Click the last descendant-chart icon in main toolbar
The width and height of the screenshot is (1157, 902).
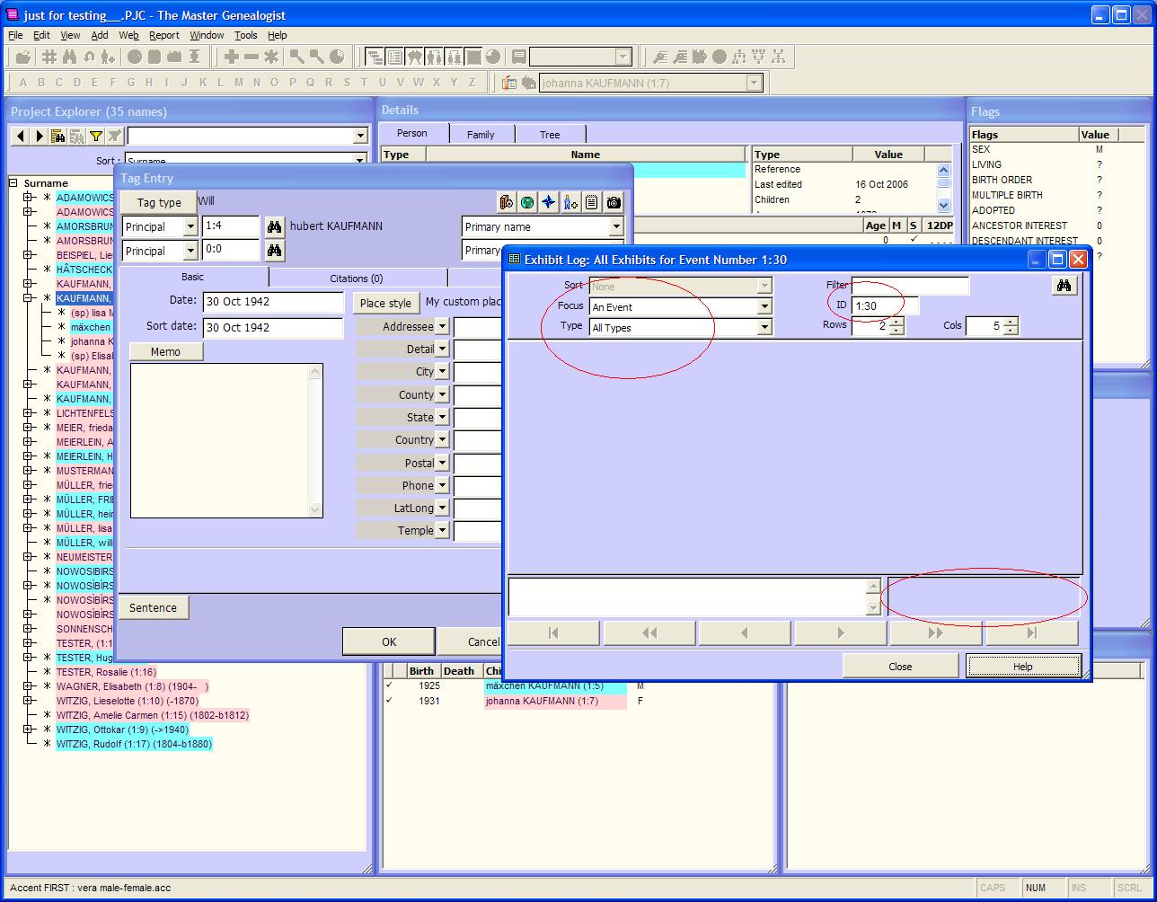(x=778, y=57)
